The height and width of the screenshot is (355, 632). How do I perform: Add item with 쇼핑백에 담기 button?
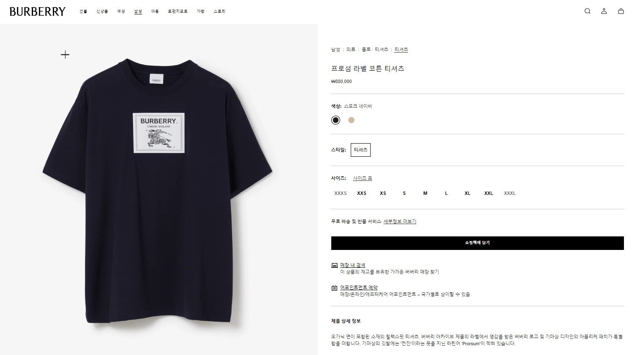coord(477,243)
